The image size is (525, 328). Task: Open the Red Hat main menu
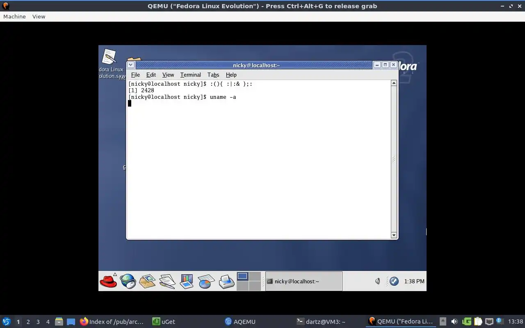(108, 281)
